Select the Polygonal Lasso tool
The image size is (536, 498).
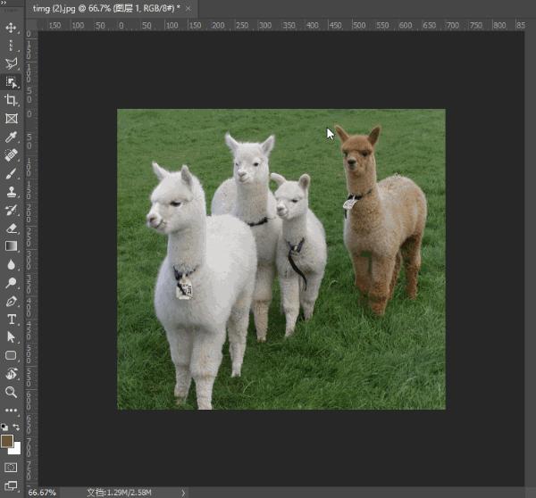coord(11,63)
